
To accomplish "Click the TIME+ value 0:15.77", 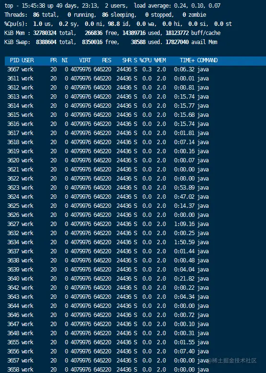I will click(185, 106).
